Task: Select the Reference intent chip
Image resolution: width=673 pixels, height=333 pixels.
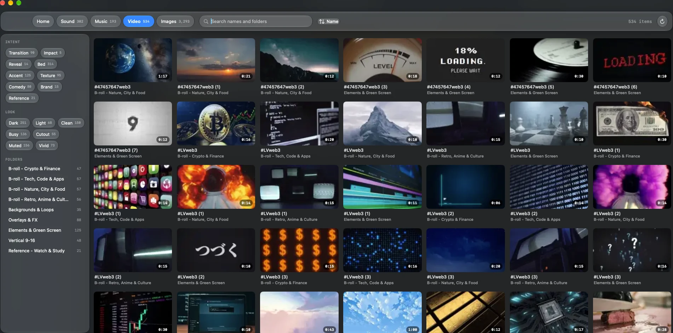Action: click(x=22, y=98)
